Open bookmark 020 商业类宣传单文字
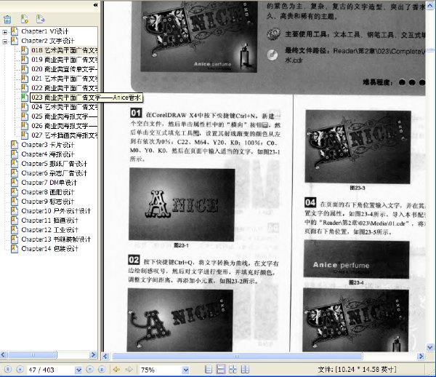This screenshot has width=436, height=377. coord(64,69)
